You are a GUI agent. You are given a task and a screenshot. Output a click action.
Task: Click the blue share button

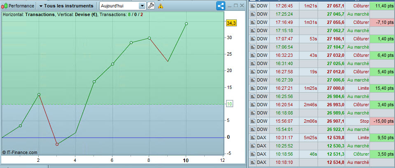click(x=221, y=6)
